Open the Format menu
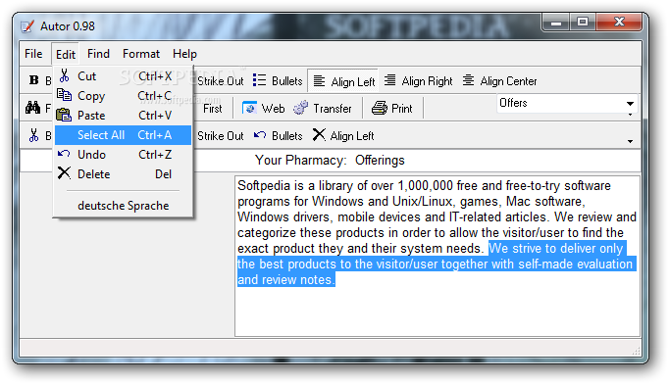669x384 pixels. tap(141, 54)
